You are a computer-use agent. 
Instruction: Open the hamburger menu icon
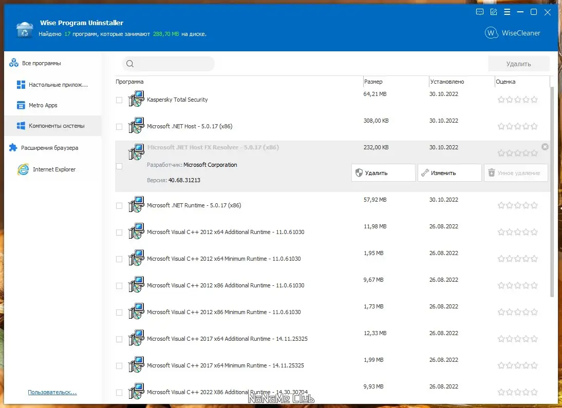click(x=507, y=12)
